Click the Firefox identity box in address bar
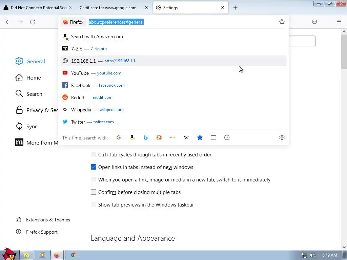 [x=73, y=22]
